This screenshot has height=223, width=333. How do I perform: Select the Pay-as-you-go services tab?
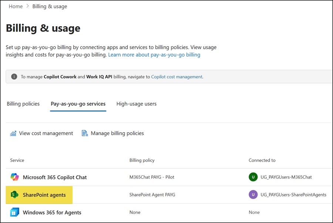78,104
